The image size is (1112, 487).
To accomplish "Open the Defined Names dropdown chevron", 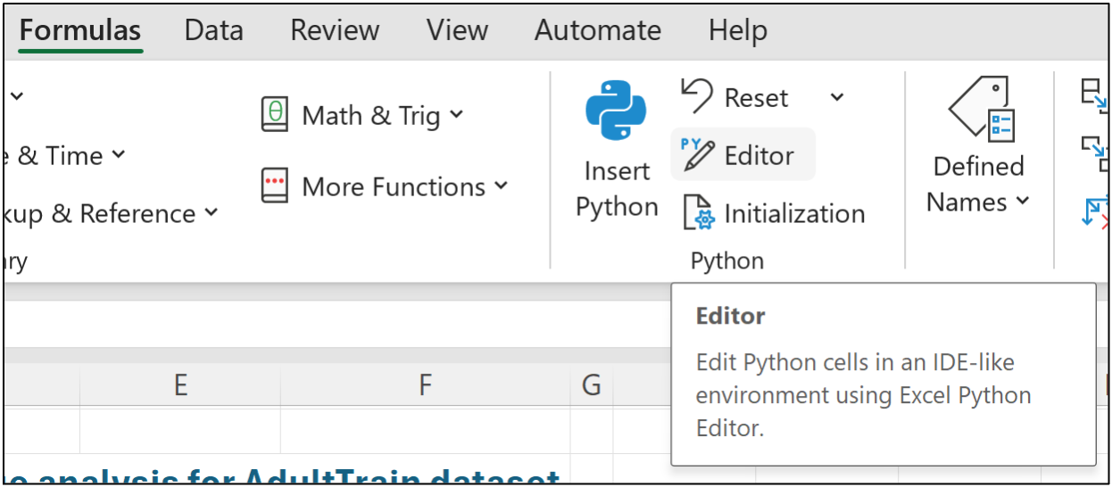I will point(1022,202).
